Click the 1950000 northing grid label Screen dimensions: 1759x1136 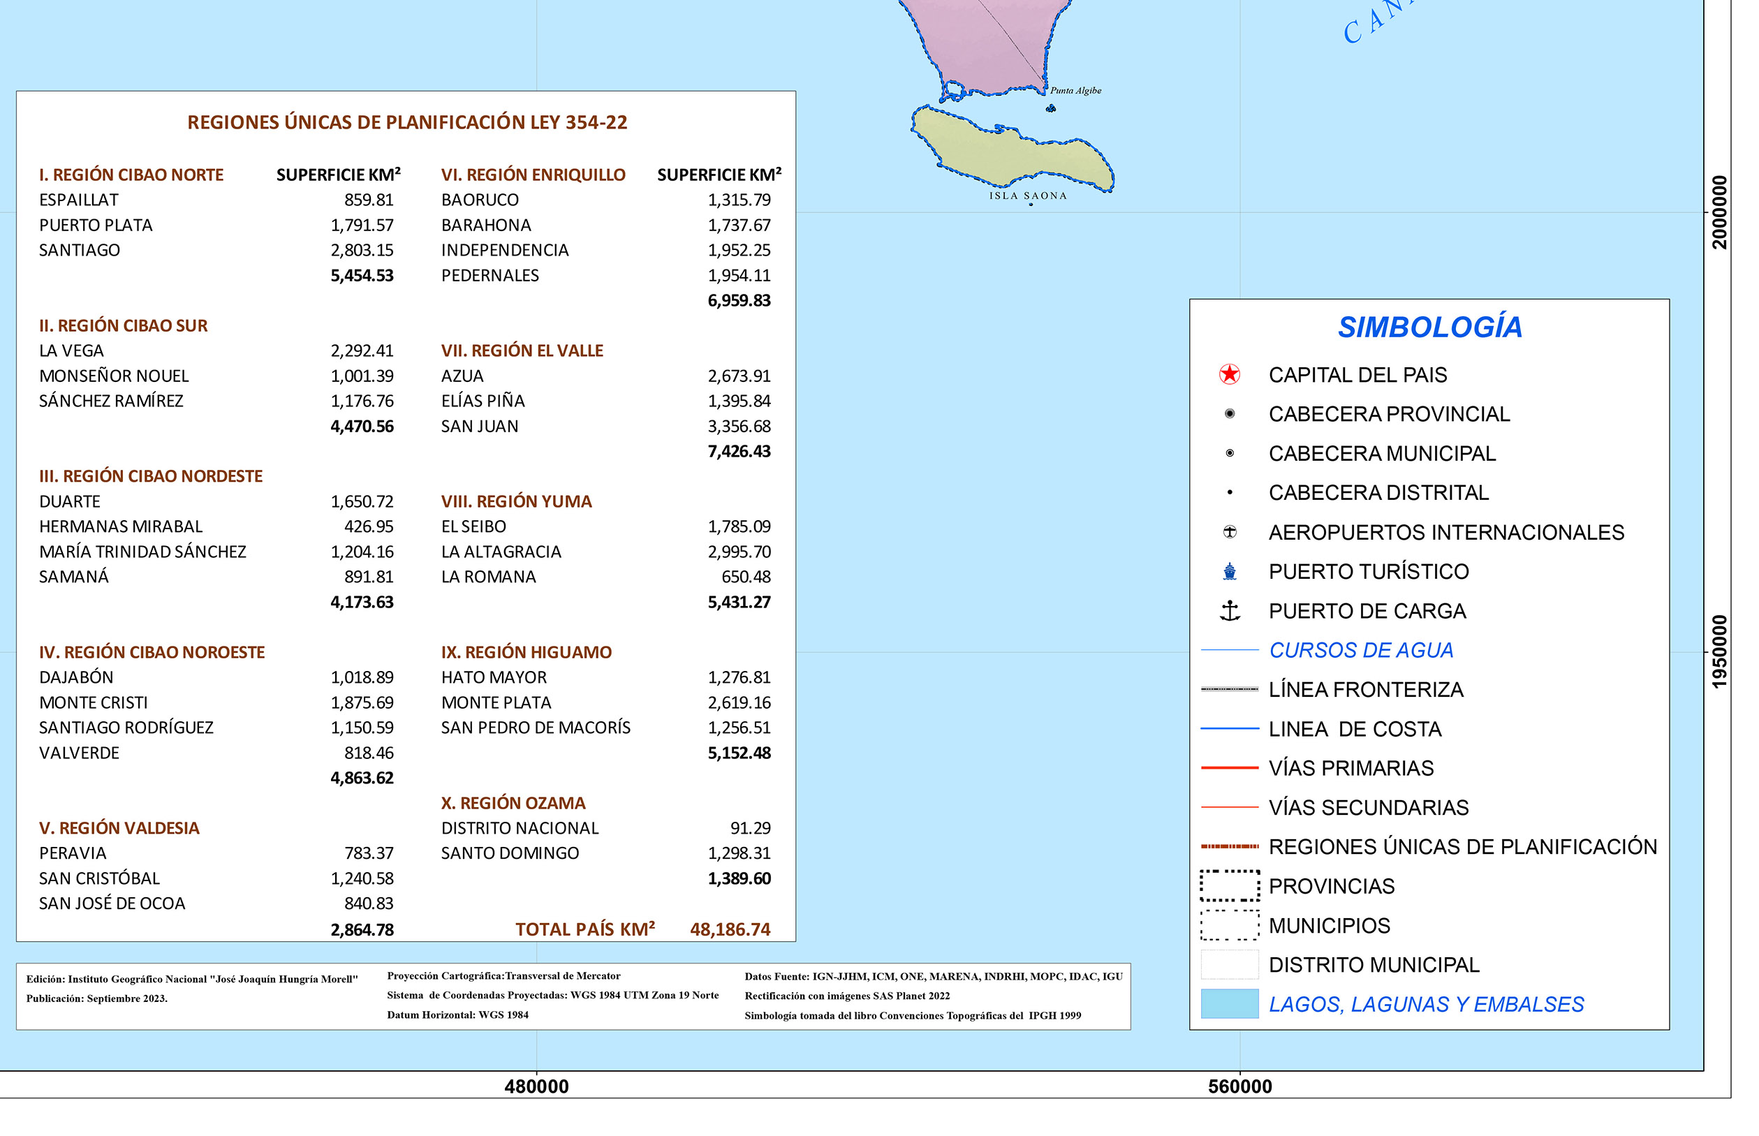1719,652
